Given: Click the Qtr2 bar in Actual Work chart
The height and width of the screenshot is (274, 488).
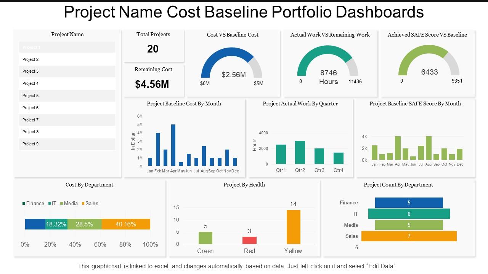Looking at the screenshot, I should click(x=300, y=152).
